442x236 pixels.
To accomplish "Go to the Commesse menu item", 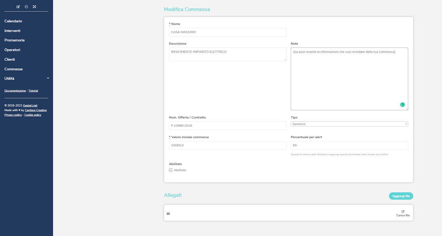I will (x=13, y=69).
